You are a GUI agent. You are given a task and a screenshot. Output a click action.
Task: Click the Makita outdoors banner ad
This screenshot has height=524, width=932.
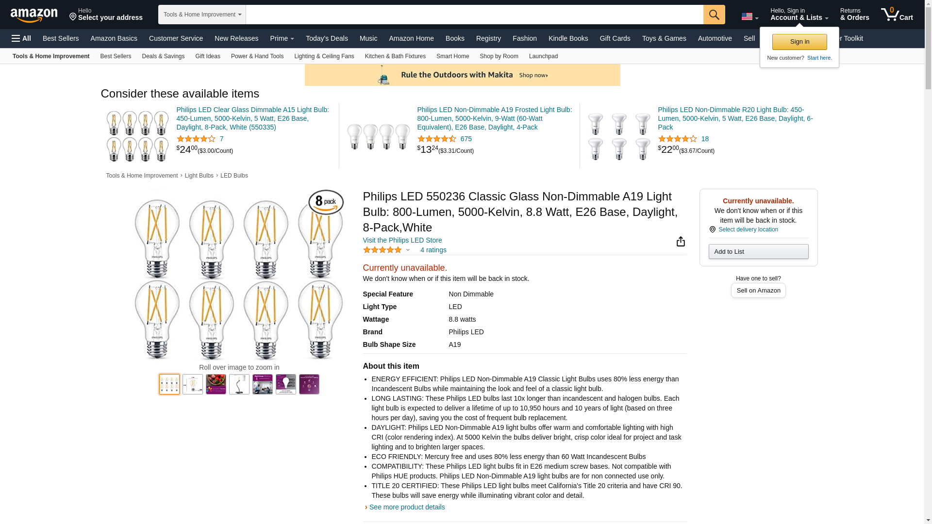(x=462, y=75)
